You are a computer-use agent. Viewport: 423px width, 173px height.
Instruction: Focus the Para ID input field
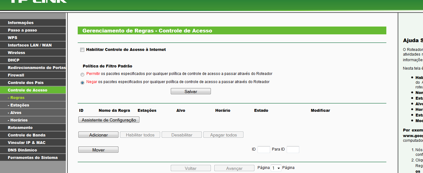click(x=293, y=150)
